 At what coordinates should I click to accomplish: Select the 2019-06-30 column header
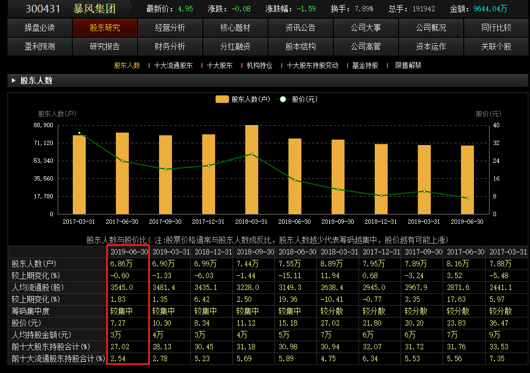[x=128, y=252]
